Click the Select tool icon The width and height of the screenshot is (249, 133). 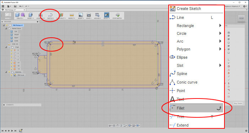point(107,15)
